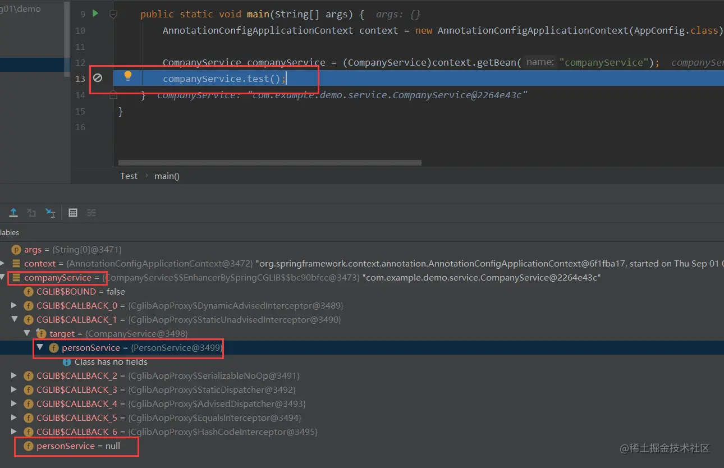The height and width of the screenshot is (468, 724).
Task: Collapse the target node
Action: tap(27, 334)
